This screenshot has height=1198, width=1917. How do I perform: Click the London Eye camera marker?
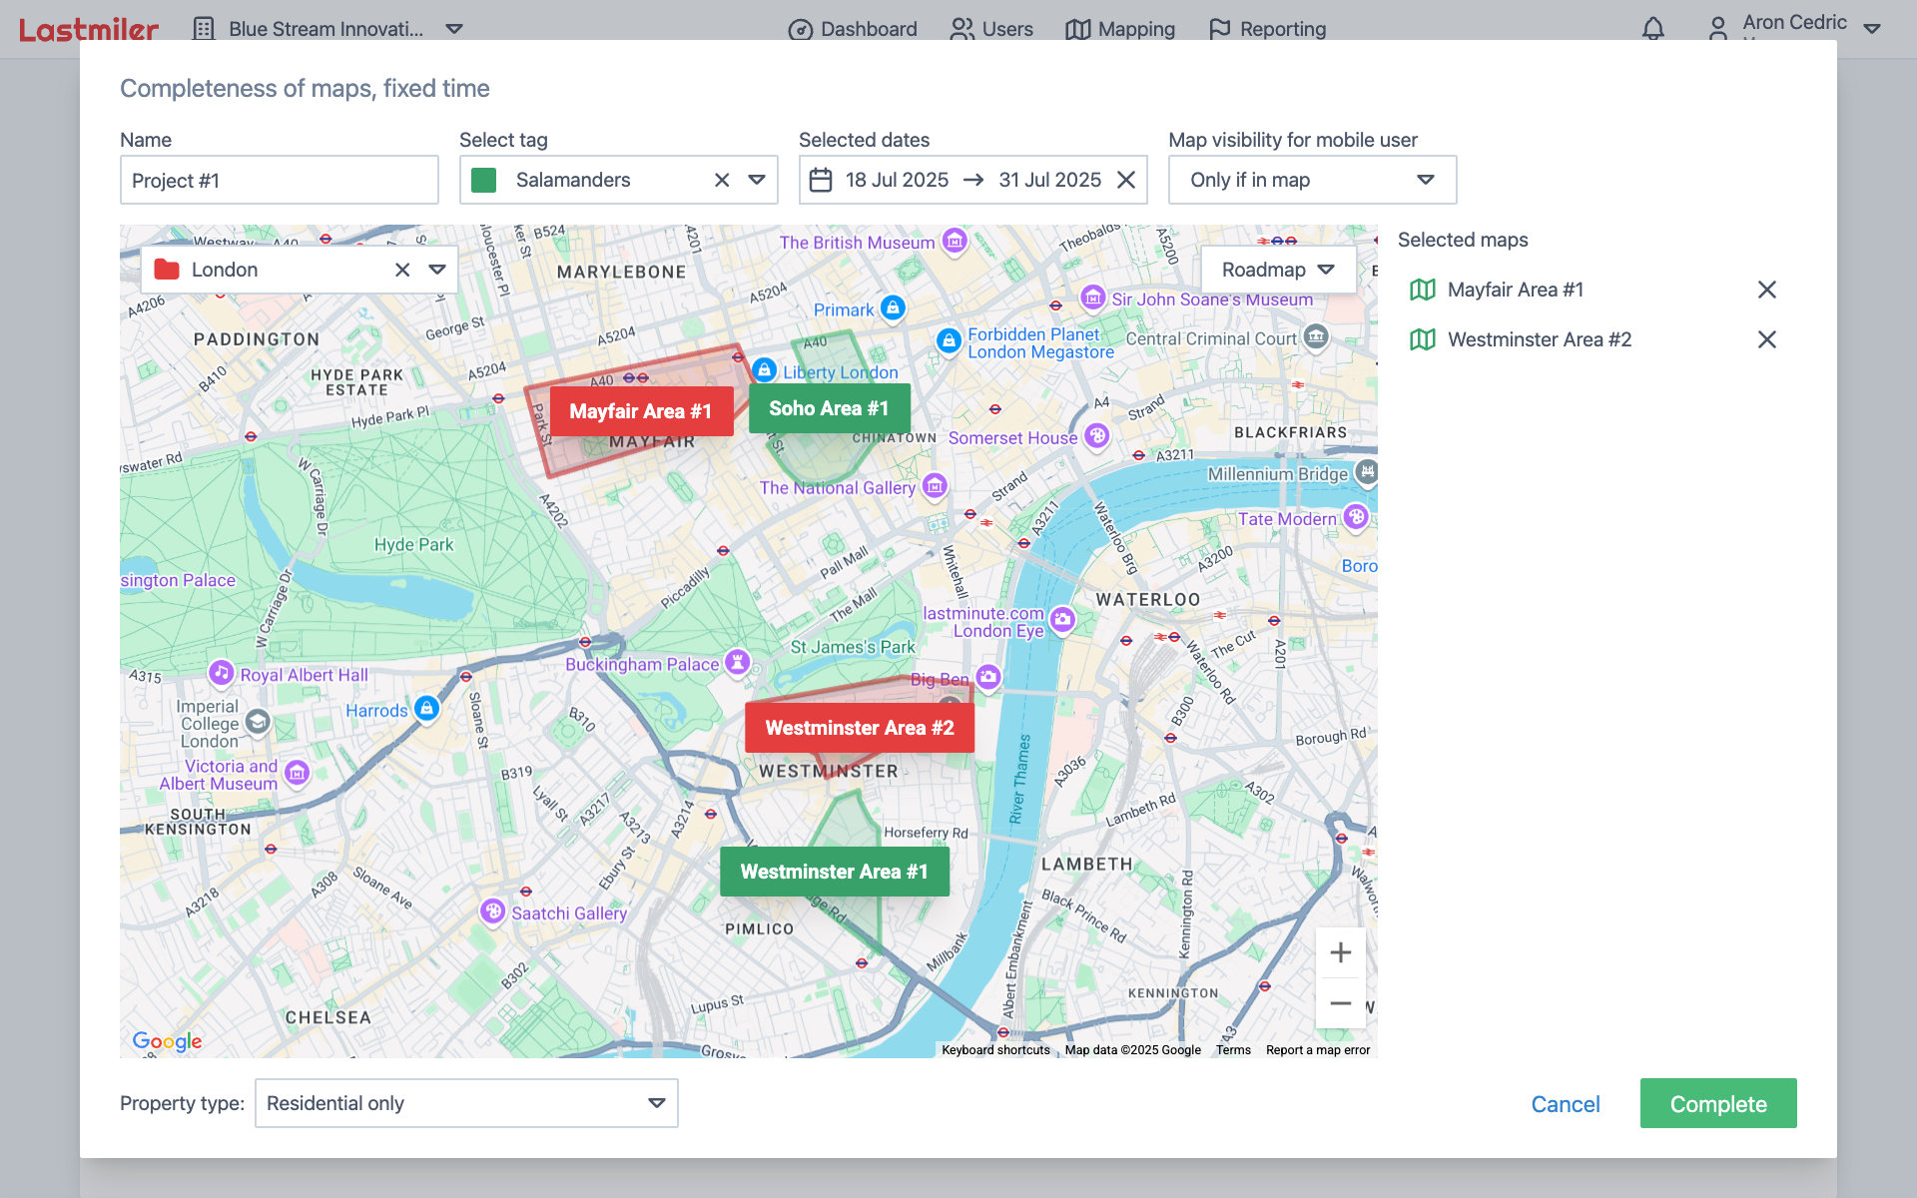(1063, 620)
